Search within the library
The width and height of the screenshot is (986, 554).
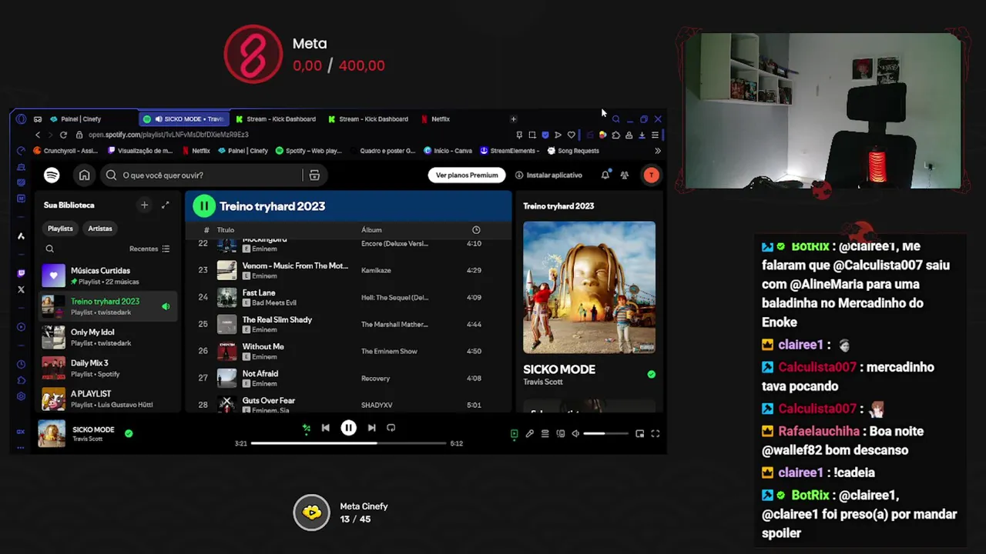click(x=49, y=249)
